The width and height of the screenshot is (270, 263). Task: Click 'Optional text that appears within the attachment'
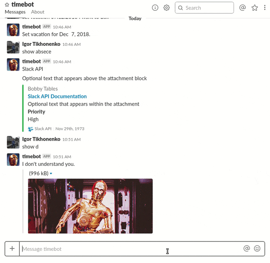click(84, 104)
